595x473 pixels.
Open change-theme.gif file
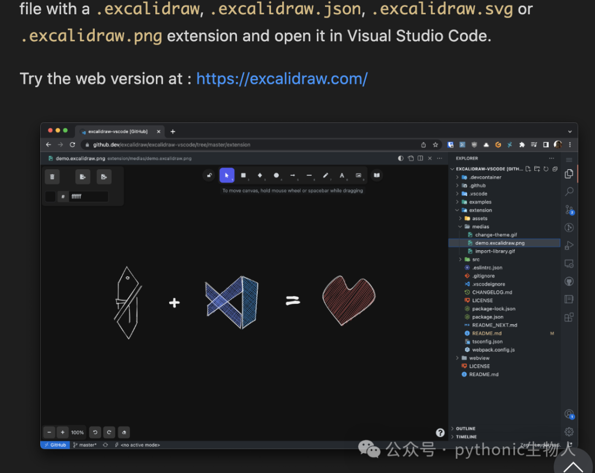coord(505,235)
